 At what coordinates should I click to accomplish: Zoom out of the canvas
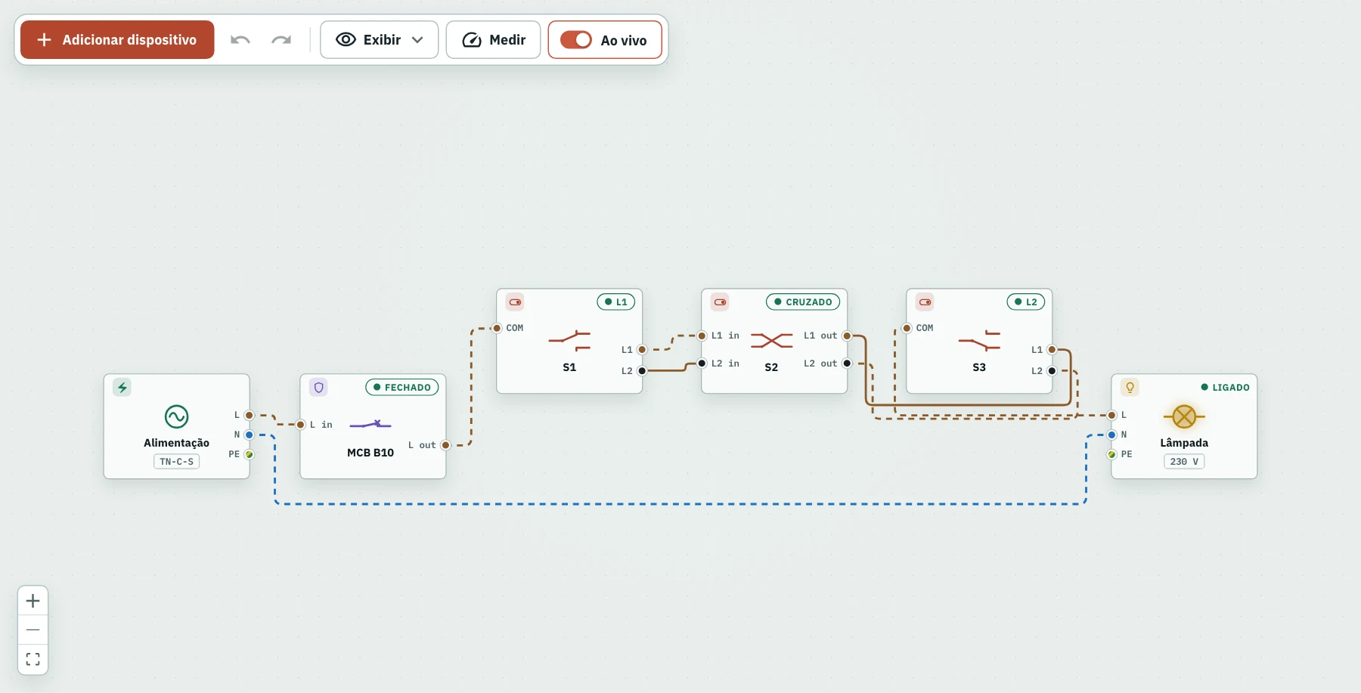tap(33, 630)
